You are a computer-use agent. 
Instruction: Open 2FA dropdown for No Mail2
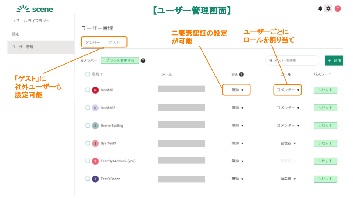click(x=237, y=108)
